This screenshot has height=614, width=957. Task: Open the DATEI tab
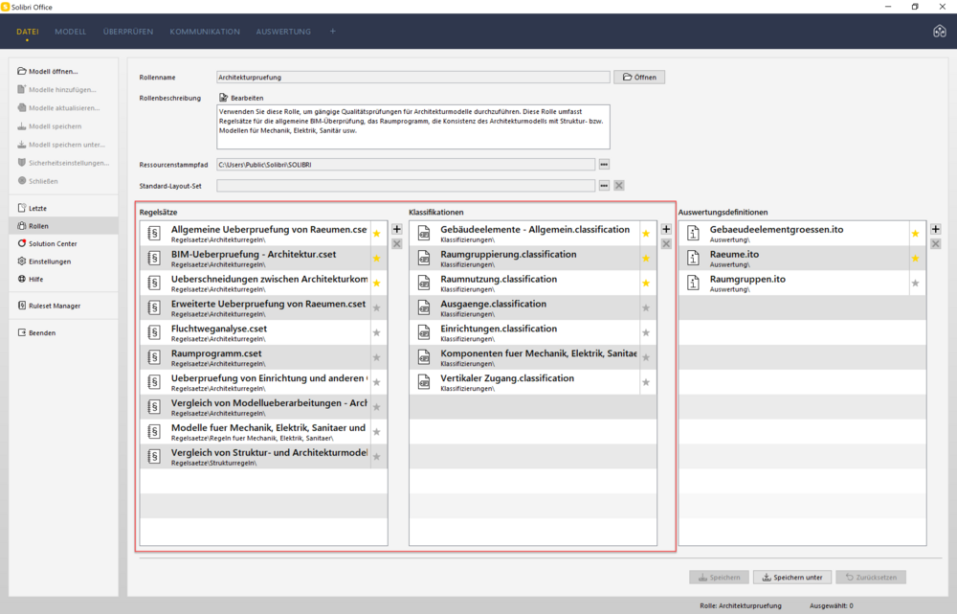[x=28, y=32]
